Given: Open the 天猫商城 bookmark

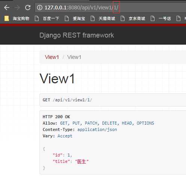Looking at the screenshot, I should click(103, 18).
